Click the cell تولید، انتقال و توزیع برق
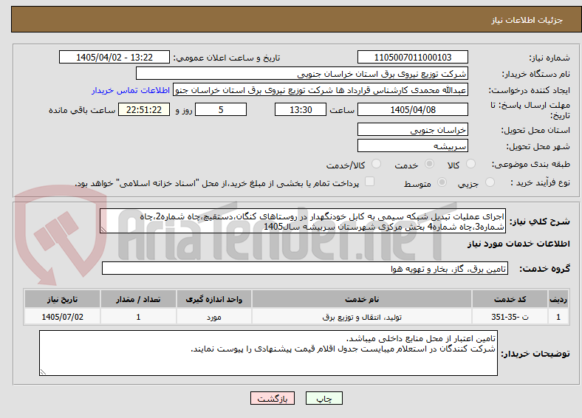Screen dimensions: 582x418 pos(362,317)
